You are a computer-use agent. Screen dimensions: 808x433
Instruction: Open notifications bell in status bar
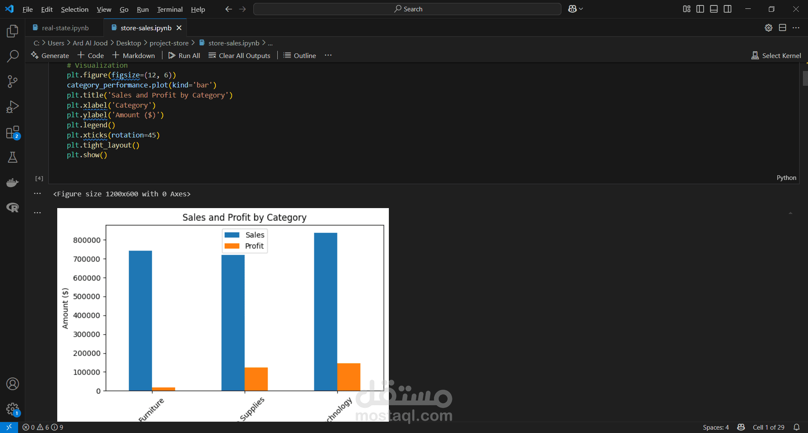pos(797,427)
